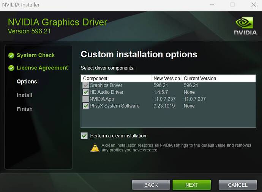Select the Options step
262x192 pixels.
27,82
